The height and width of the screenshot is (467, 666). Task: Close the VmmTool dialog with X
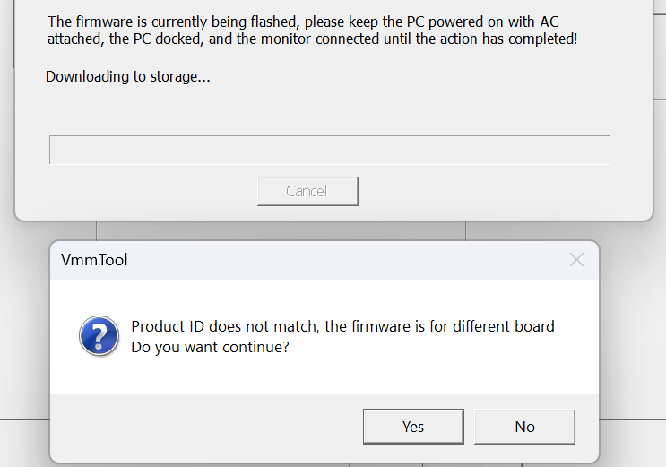[x=576, y=260]
